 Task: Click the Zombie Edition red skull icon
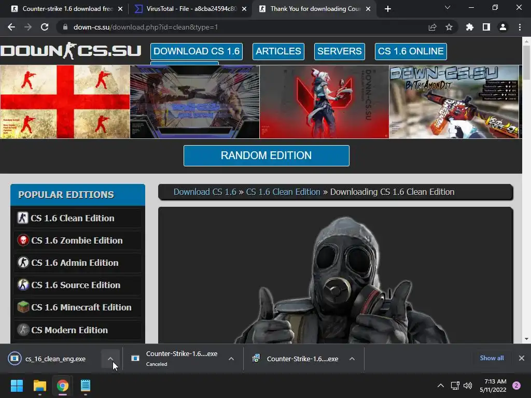pyautogui.click(x=23, y=240)
